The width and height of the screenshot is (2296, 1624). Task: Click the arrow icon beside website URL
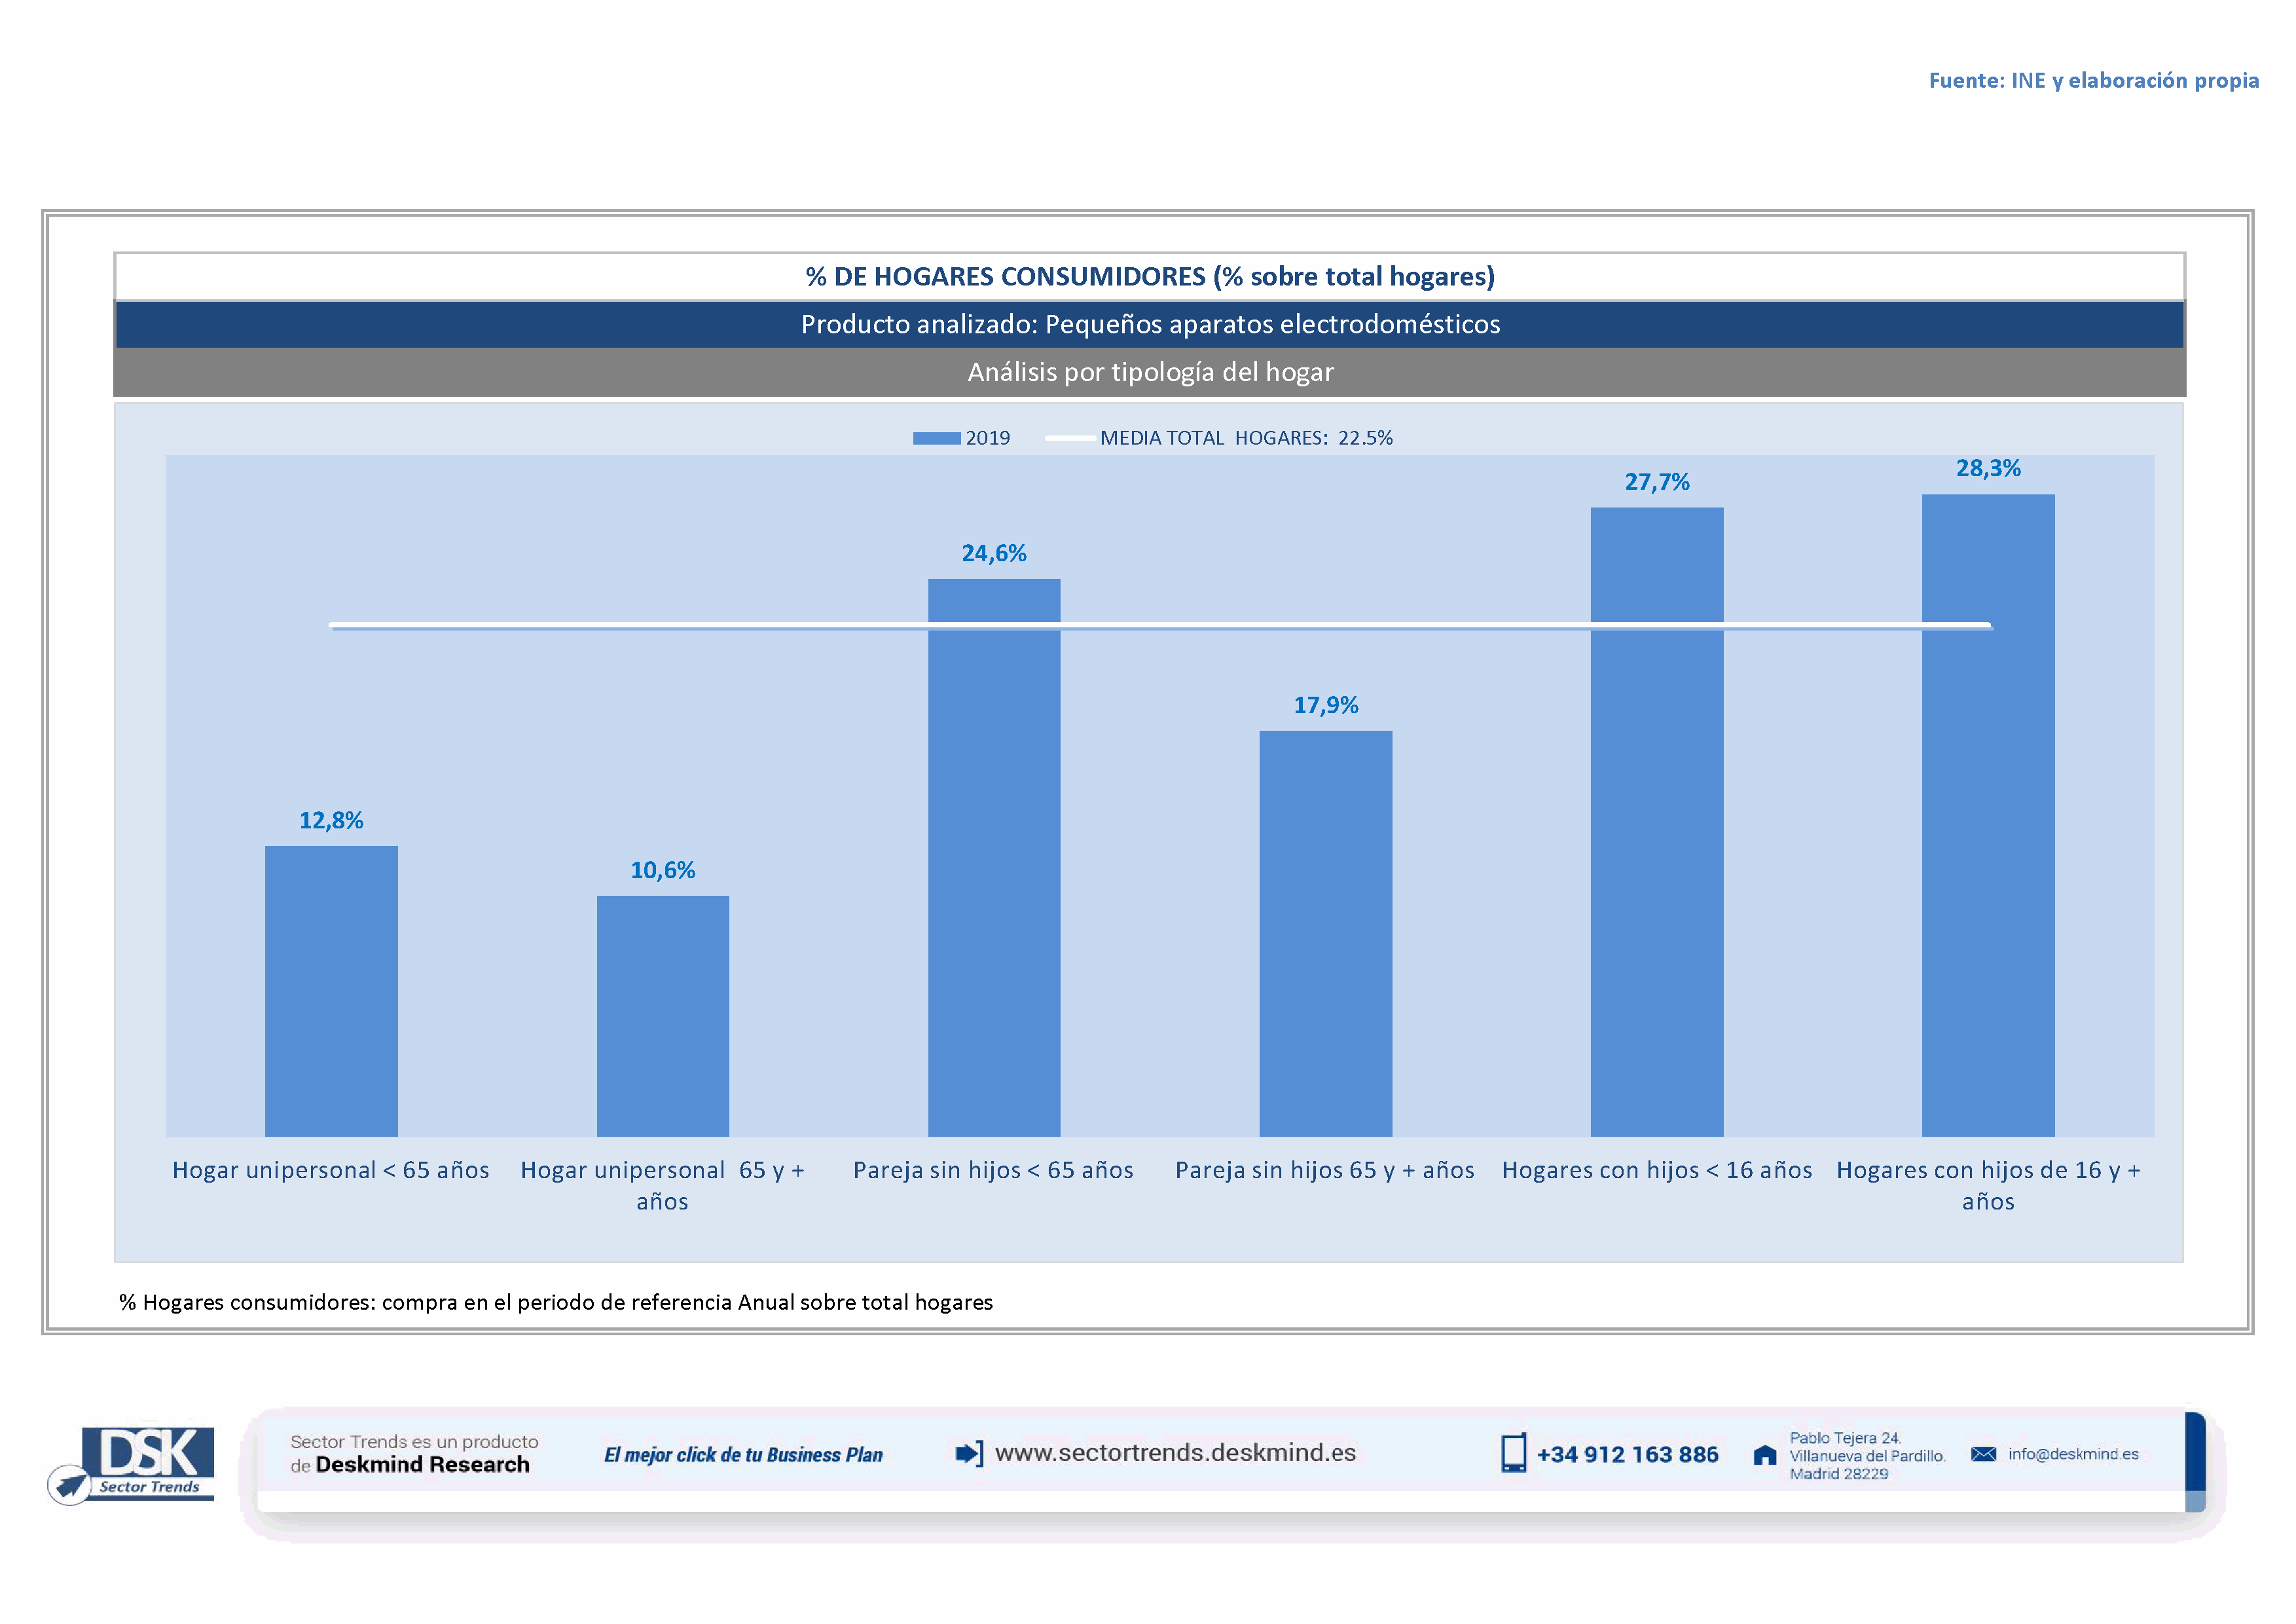(969, 1453)
